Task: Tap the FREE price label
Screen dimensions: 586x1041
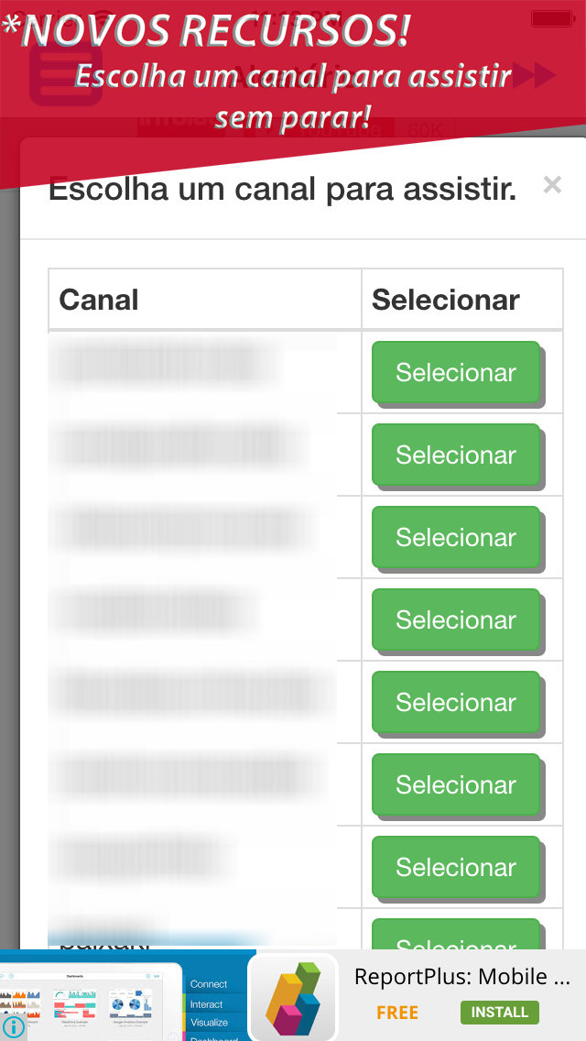Action: click(397, 1013)
